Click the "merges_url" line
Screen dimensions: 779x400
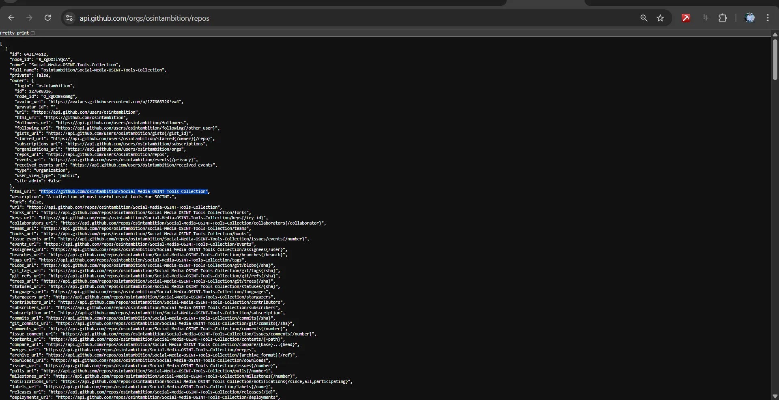[133, 350]
